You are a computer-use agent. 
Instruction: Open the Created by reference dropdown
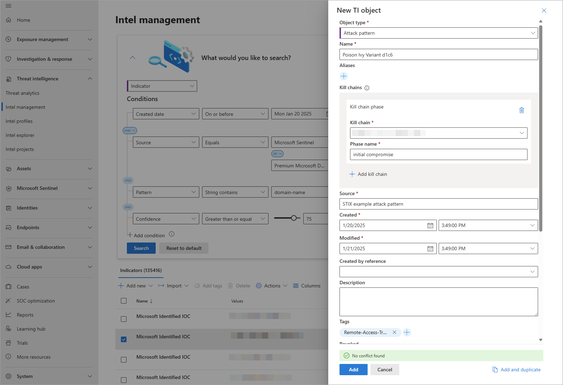[x=439, y=272]
